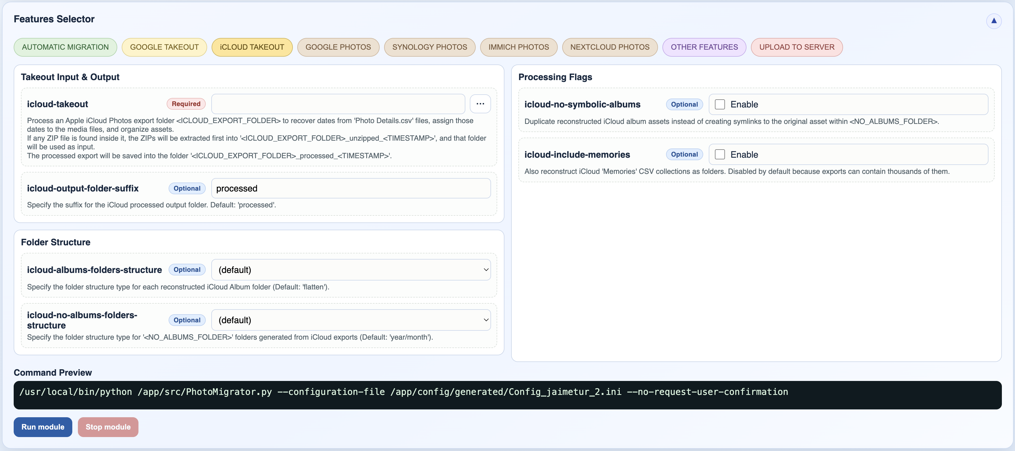Click the 'Takeout Input & Output' heading

[70, 77]
